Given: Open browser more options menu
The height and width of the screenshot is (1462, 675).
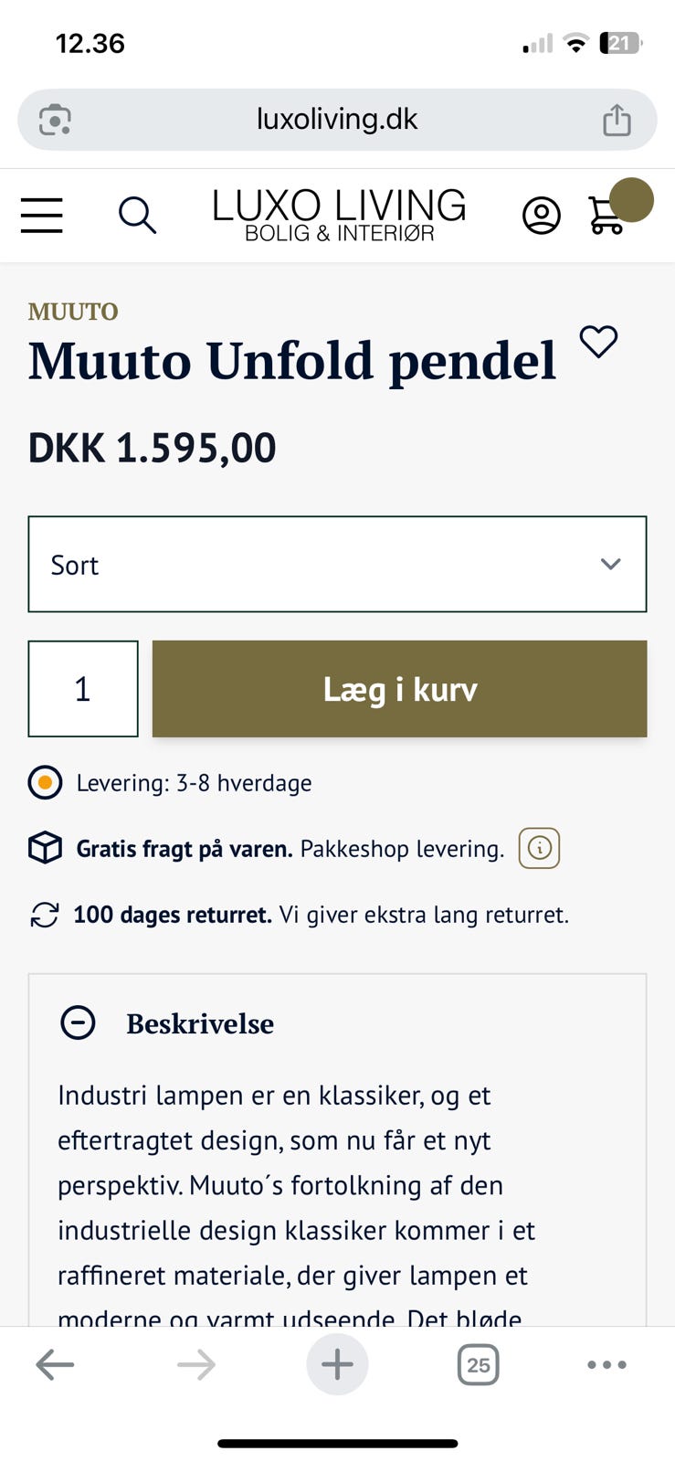Looking at the screenshot, I should tap(606, 1365).
